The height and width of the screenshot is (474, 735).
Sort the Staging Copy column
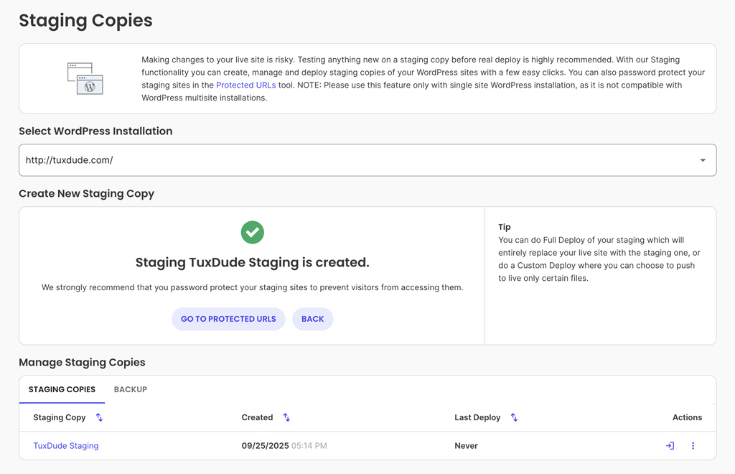[99, 417]
